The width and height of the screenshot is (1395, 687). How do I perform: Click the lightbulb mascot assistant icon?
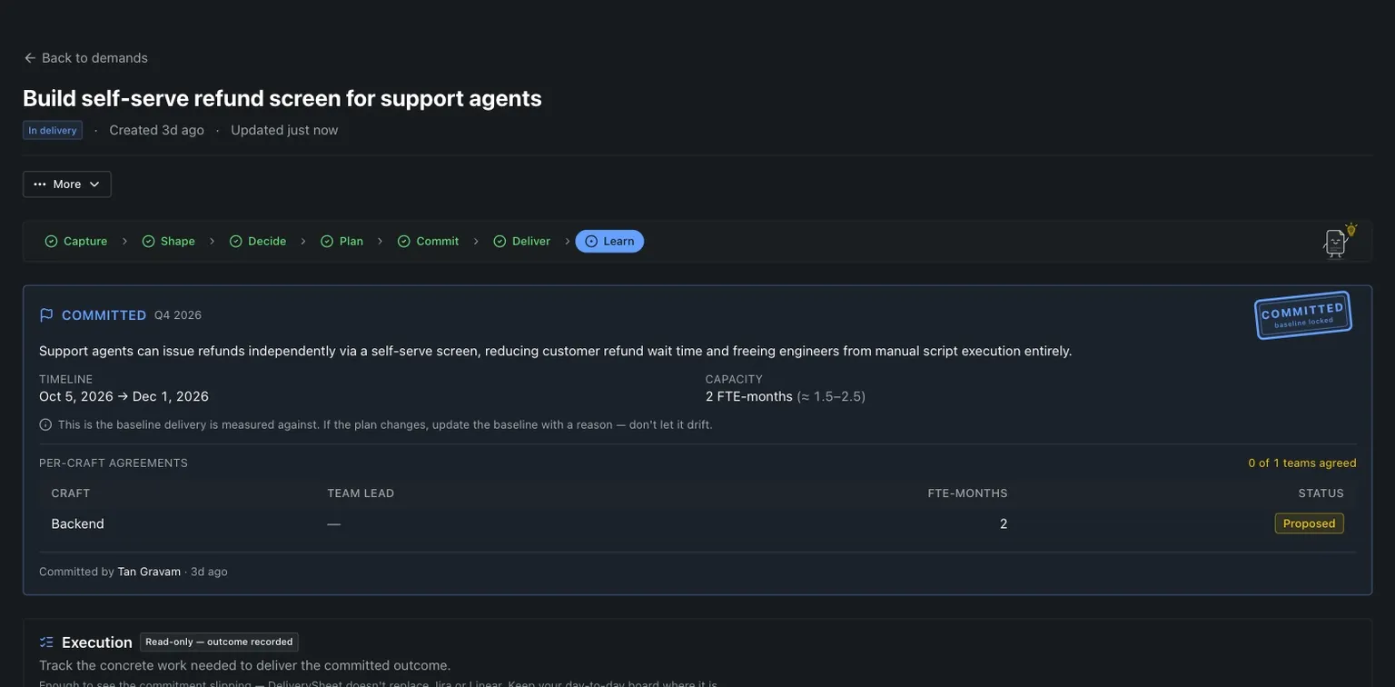[x=1340, y=241]
